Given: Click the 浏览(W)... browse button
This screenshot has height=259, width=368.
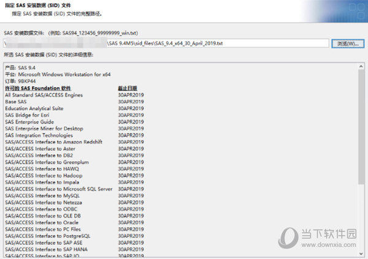Looking at the screenshot, I should click(x=348, y=43).
